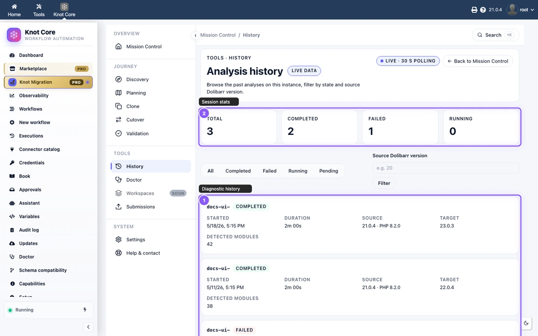Click the Filter button

[x=384, y=183]
